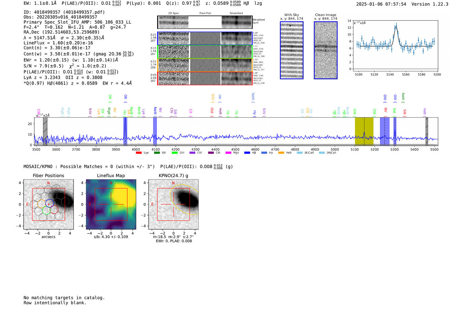
Task: Click the Hγ legend swatch
Action: [x=264, y=153]
